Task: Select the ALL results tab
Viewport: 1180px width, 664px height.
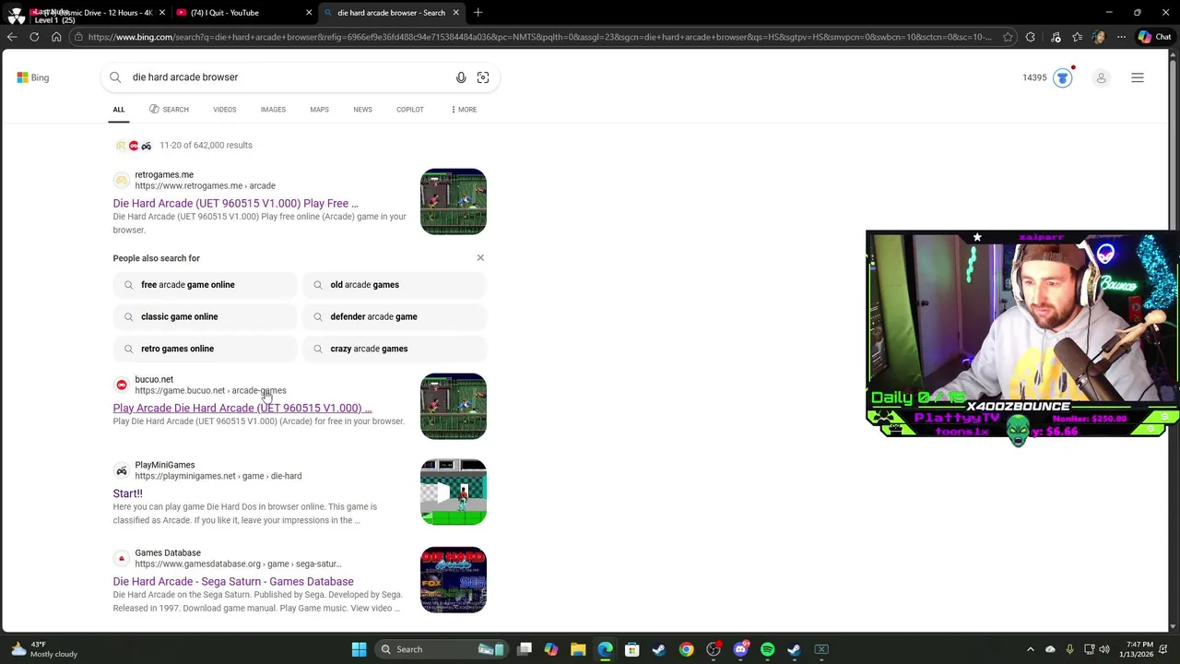Action: (x=119, y=110)
